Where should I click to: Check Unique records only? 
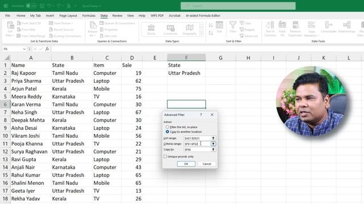[x=166, y=156]
